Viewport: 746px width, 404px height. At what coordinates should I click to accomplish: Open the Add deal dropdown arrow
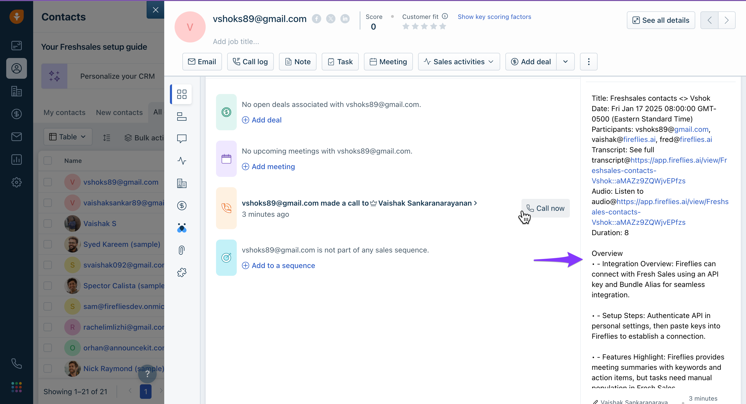tap(565, 62)
